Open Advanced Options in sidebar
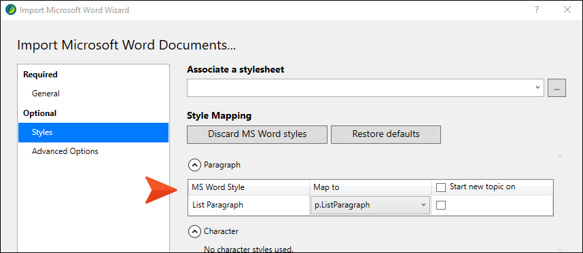Image resolution: width=583 pixels, height=253 pixels. pyautogui.click(x=65, y=151)
